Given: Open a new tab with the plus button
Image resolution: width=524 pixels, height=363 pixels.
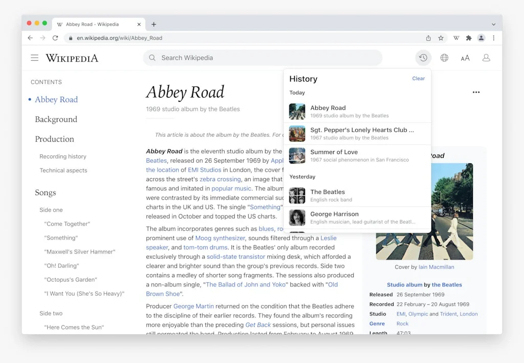Looking at the screenshot, I should click(x=154, y=24).
